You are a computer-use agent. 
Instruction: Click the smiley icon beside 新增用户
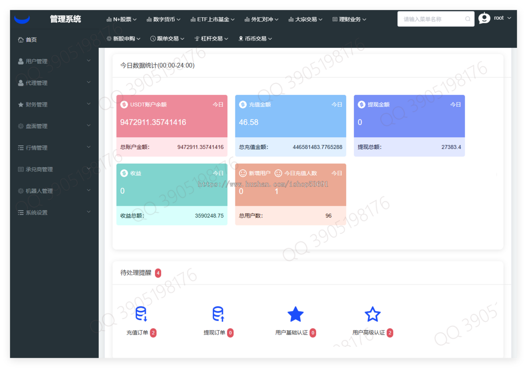click(243, 173)
